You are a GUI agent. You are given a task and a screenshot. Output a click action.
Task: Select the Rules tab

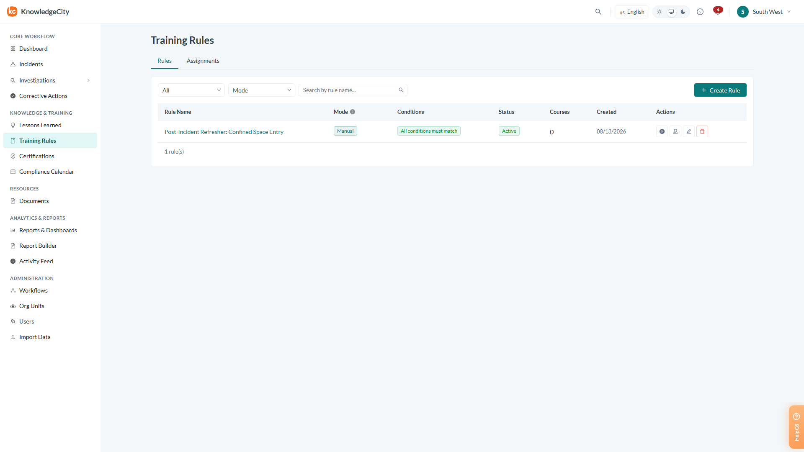tap(165, 61)
